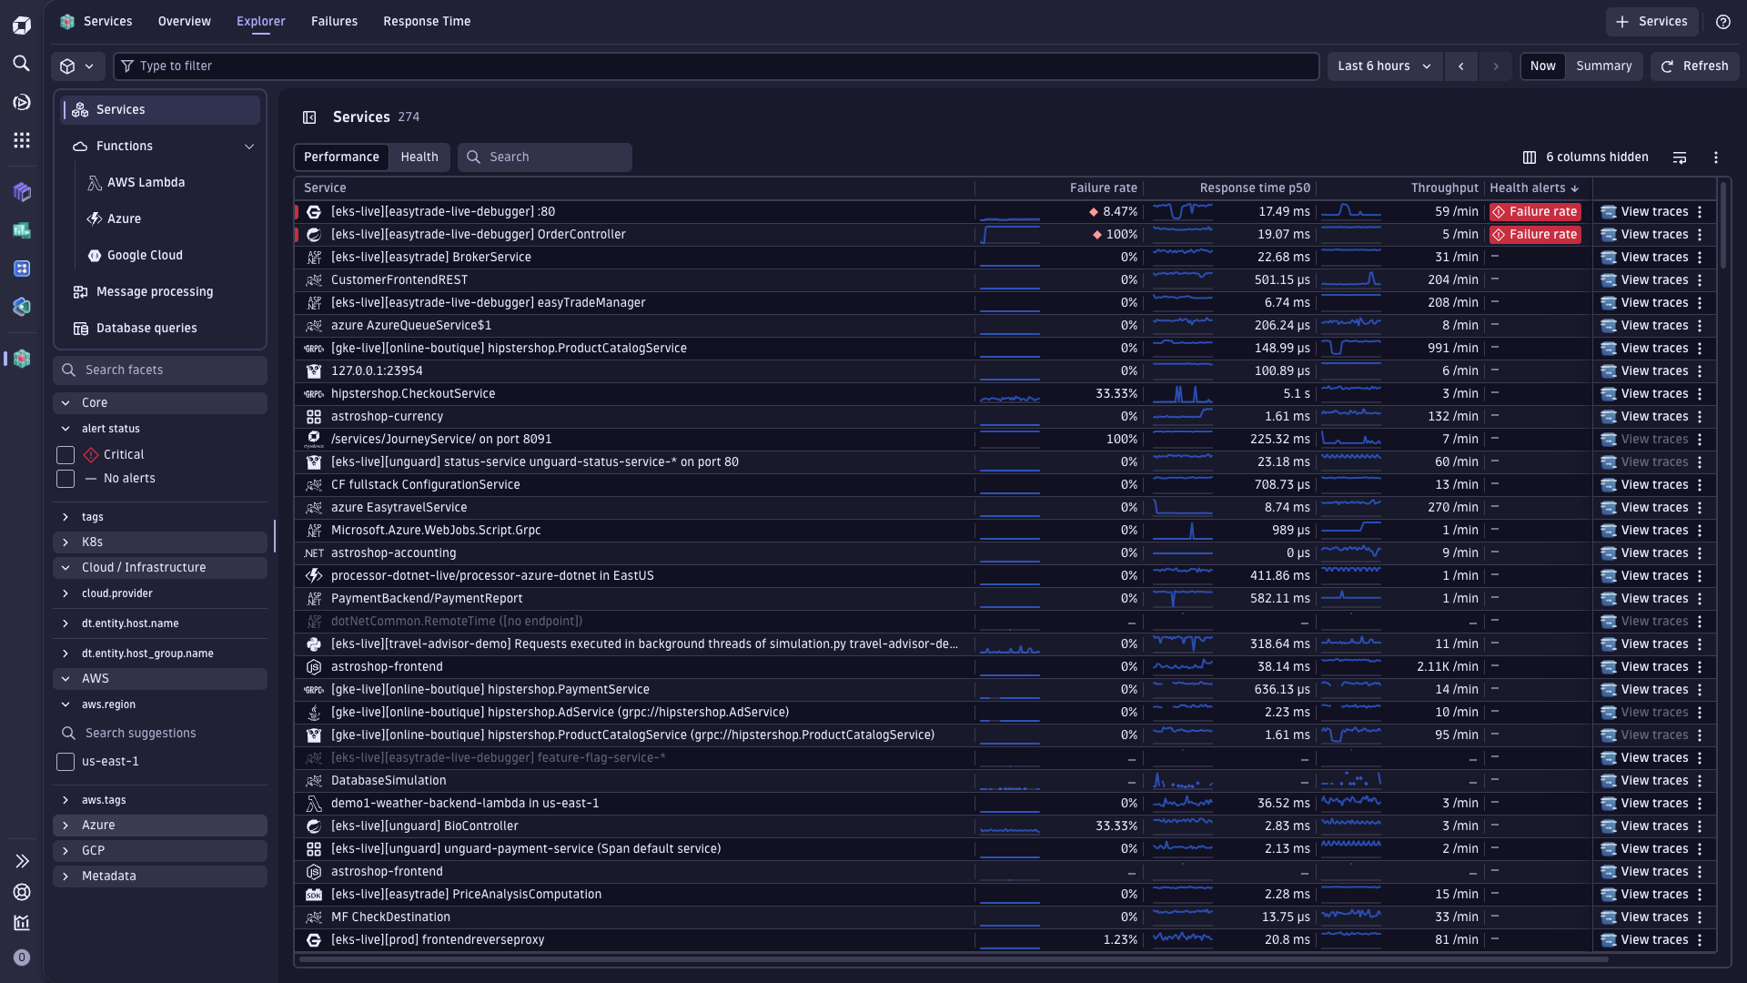This screenshot has height=983, width=1747.
Task: Click the Dynatrace logo top left
Action: point(21,25)
